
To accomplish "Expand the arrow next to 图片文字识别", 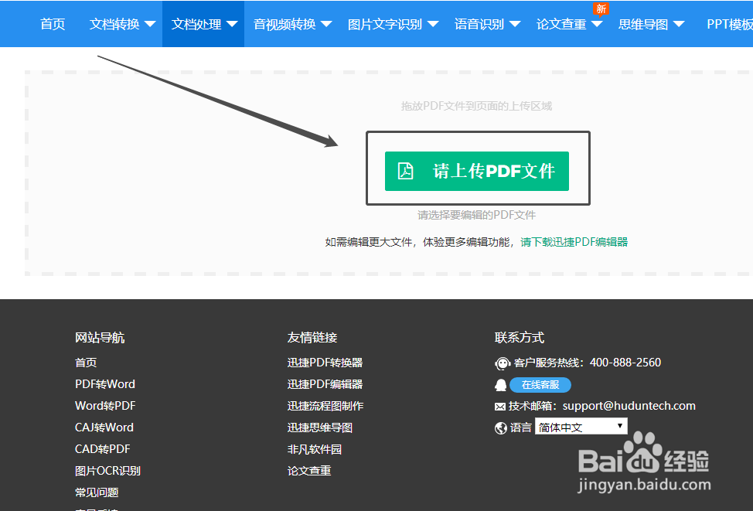I will pos(433,24).
